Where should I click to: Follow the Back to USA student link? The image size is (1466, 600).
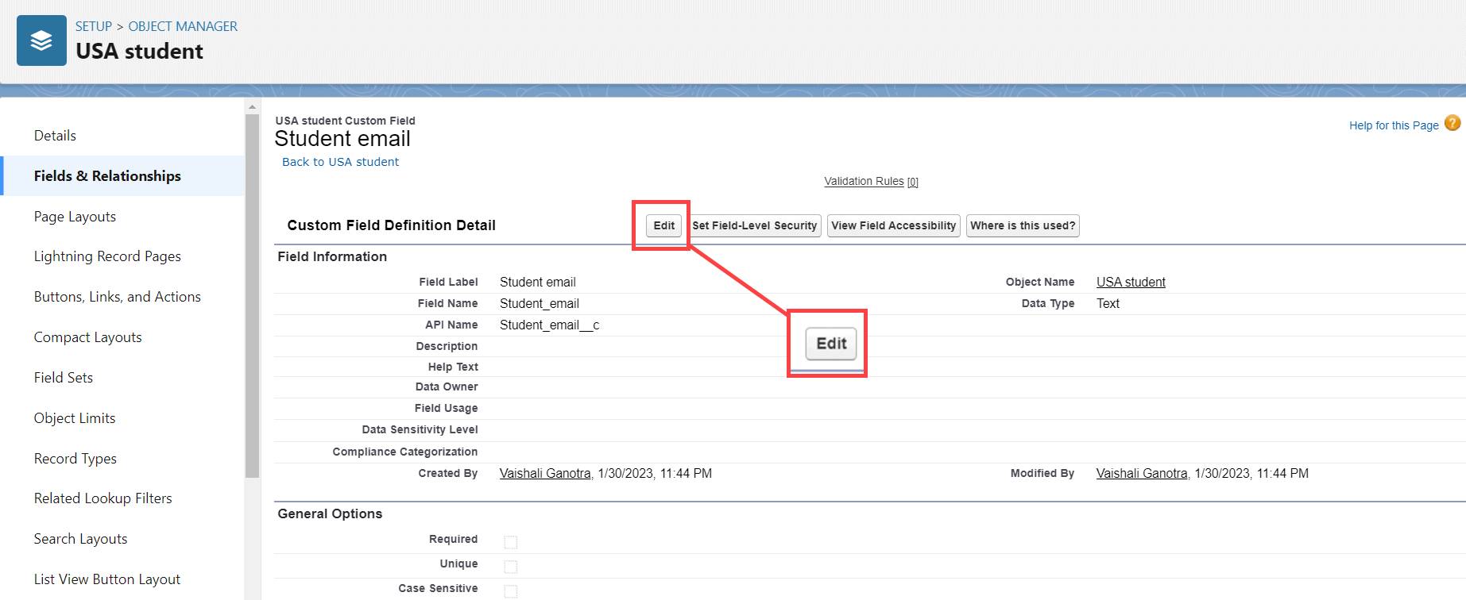[x=340, y=162]
